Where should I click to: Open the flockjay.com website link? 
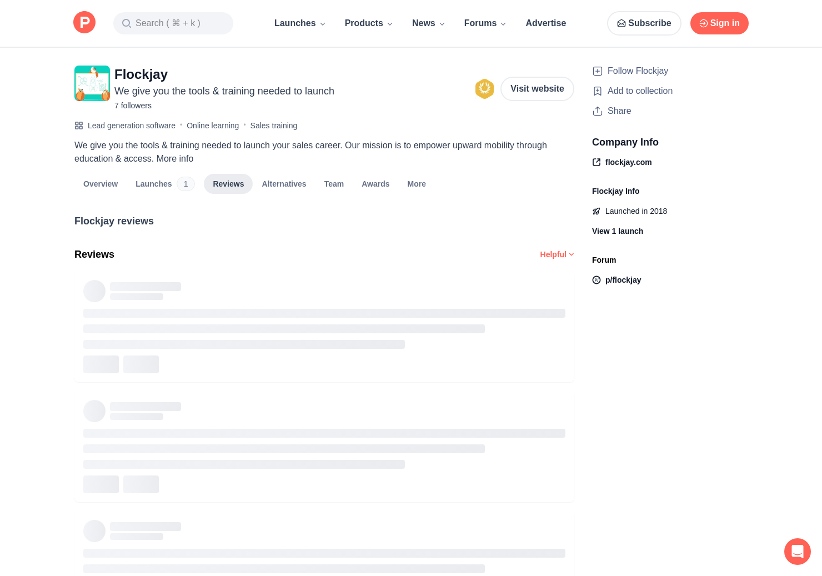coord(629,162)
